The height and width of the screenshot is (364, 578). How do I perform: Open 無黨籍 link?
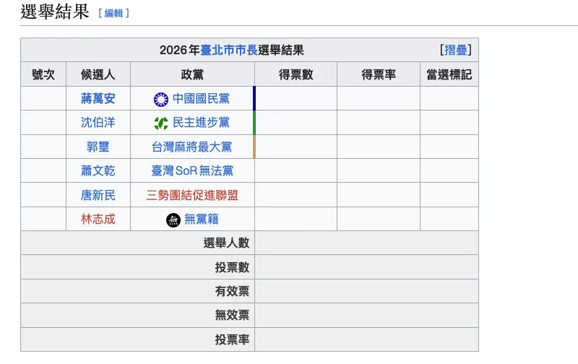pos(202,220)
